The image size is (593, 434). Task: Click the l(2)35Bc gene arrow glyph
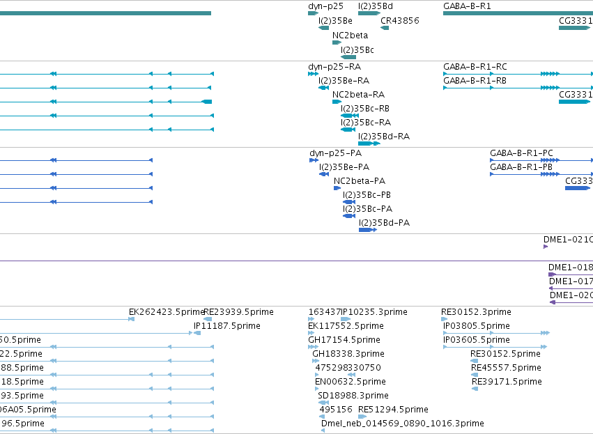pos(348,57)
